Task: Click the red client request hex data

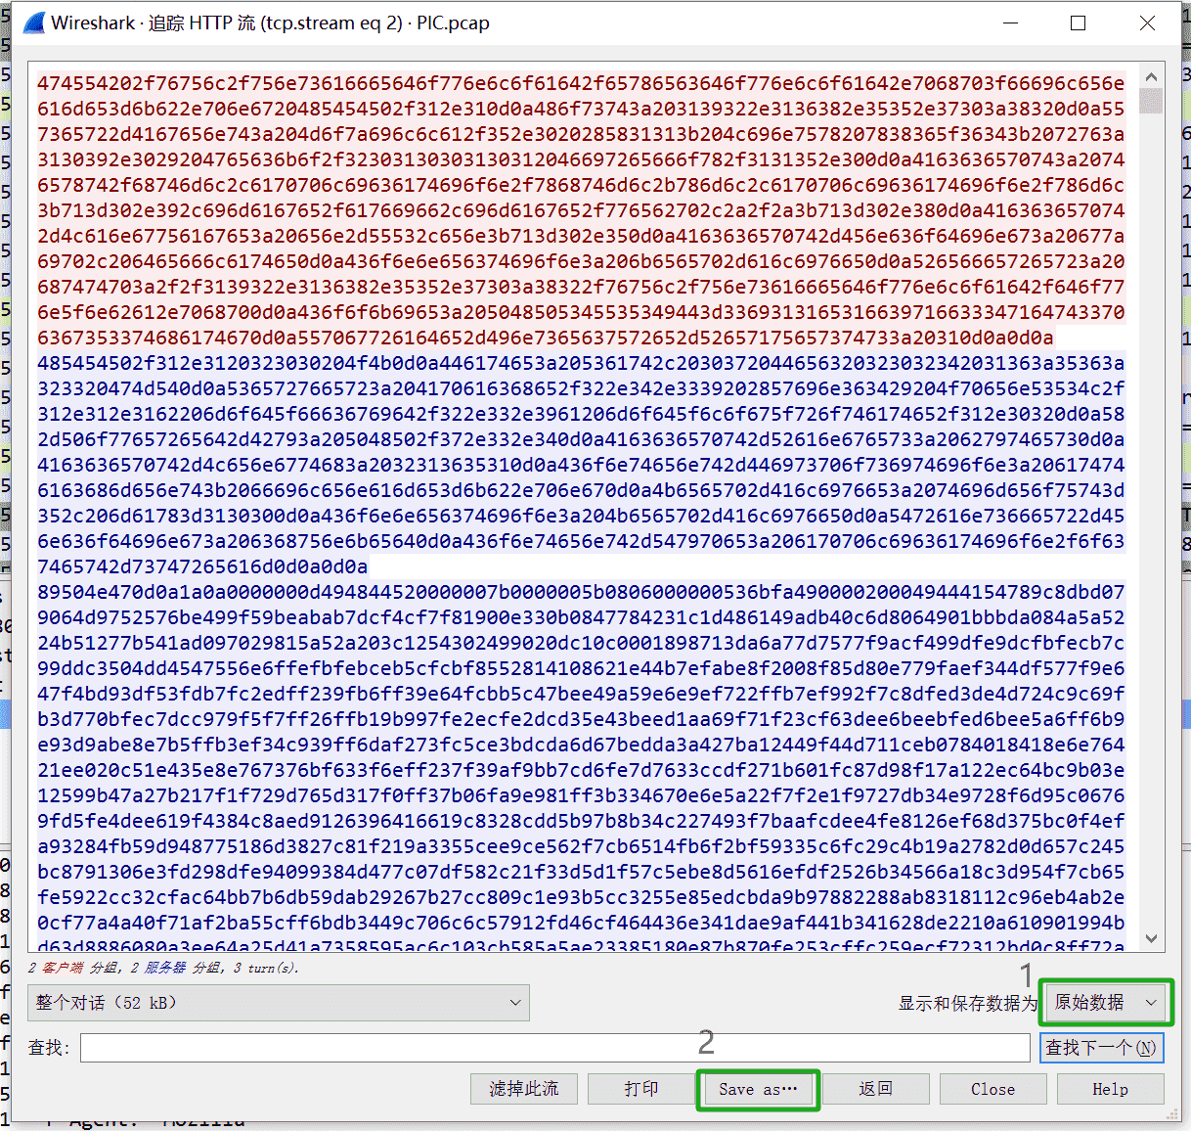Action: 581,210
